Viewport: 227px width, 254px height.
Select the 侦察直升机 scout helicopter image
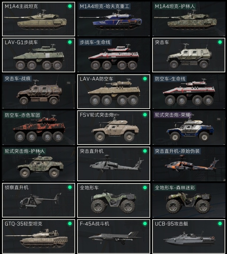point(40,200)
